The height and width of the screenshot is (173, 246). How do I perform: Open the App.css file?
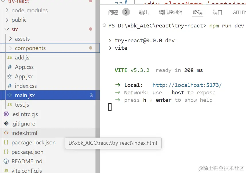click(x=24, y=67)
